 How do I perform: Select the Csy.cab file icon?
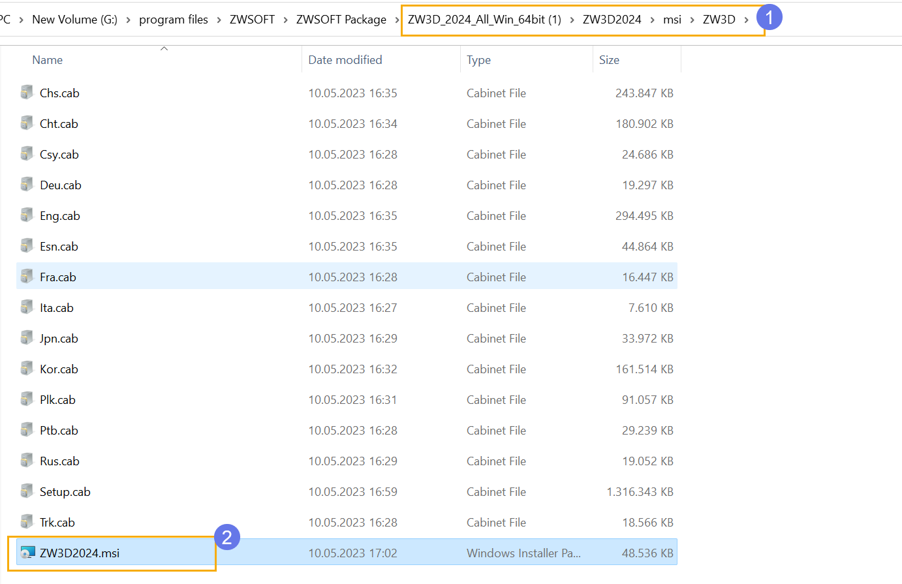coord(27,154)
